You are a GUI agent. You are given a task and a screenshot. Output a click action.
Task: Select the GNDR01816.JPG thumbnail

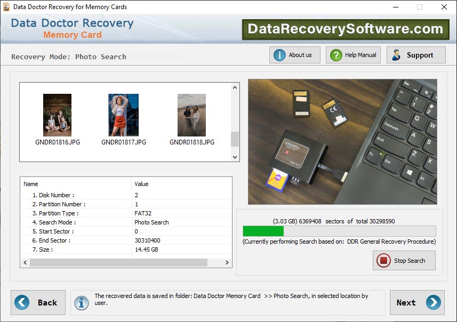tap(57, 114)
